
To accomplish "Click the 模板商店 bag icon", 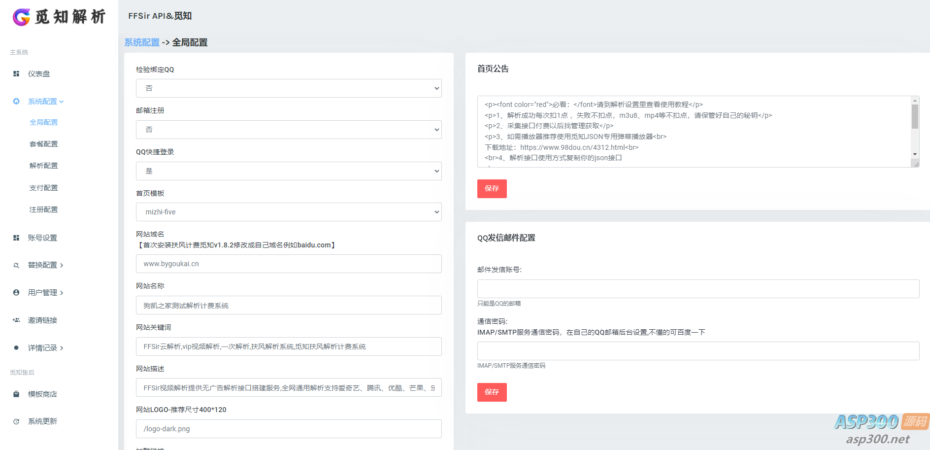I will pyautogui.click(x=16, y=394).
